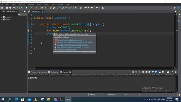
Task: Open the File menu
Action: tap(2, 4)
